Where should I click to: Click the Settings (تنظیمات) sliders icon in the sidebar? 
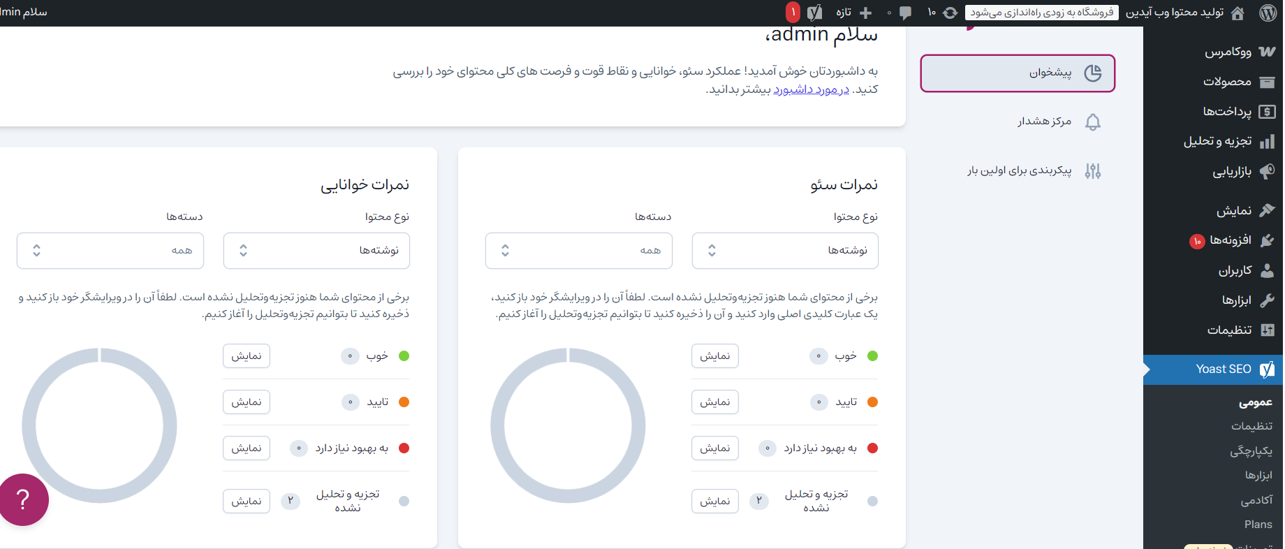(1267, 330)
